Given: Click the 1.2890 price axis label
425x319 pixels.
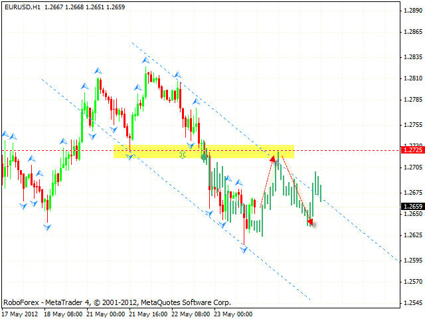Looking at the screenshot, I should [x=412, y=11].
